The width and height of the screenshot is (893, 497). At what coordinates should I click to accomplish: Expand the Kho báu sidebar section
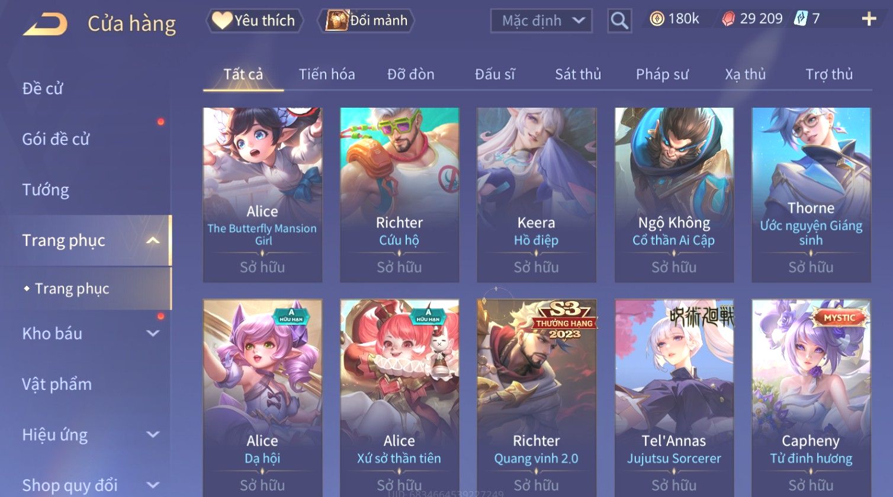[x=153, y=333]
